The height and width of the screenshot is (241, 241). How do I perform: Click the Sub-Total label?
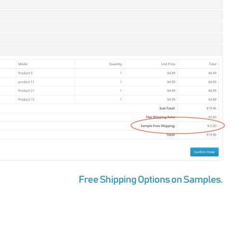[167, 108]
